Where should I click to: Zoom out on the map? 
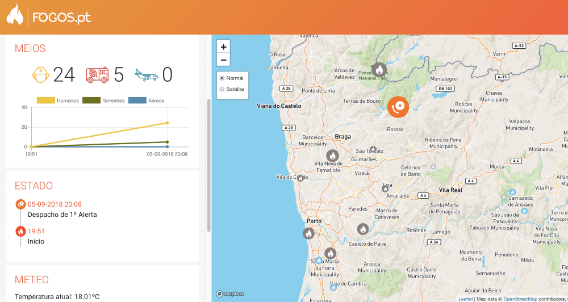224,60
